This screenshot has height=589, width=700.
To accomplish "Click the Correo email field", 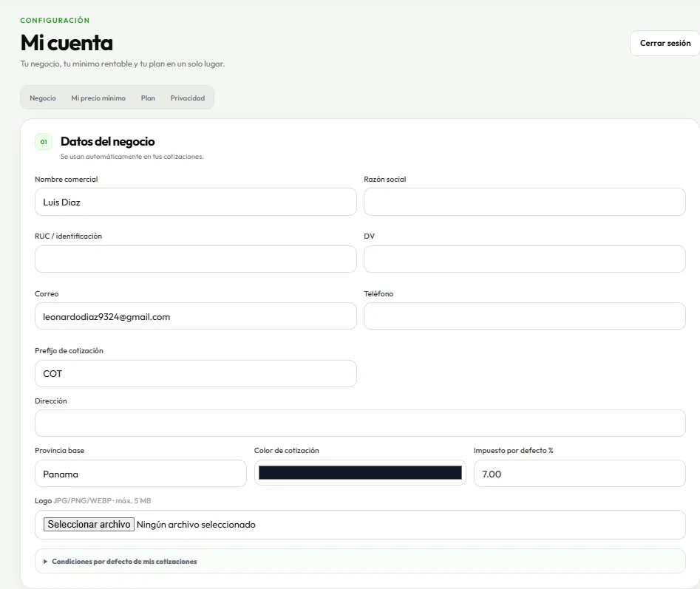I will [x=196, y=316].
